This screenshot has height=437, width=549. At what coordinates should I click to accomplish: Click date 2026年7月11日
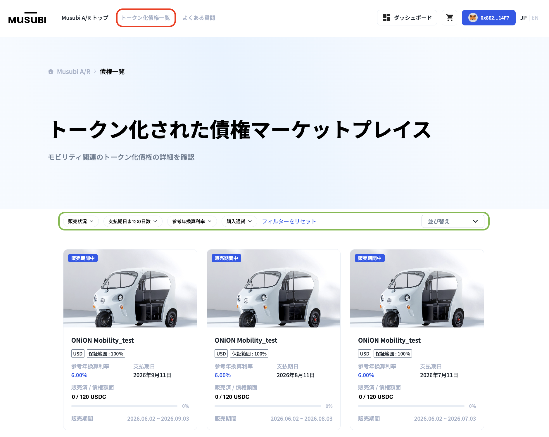coord(439,375)
